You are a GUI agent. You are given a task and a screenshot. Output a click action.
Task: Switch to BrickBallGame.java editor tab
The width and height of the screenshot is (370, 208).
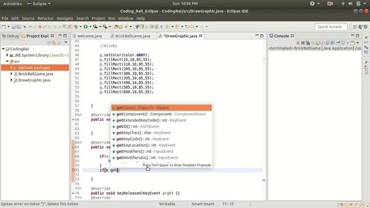130,36
